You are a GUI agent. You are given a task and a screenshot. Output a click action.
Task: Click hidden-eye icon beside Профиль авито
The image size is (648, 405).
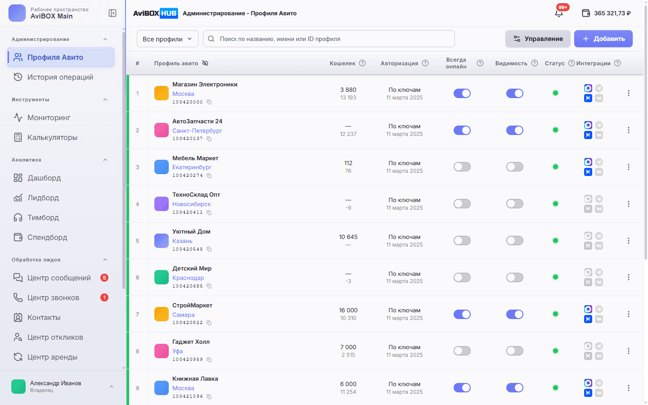point(205,63)
